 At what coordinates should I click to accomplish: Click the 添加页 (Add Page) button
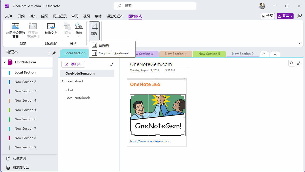73,64
